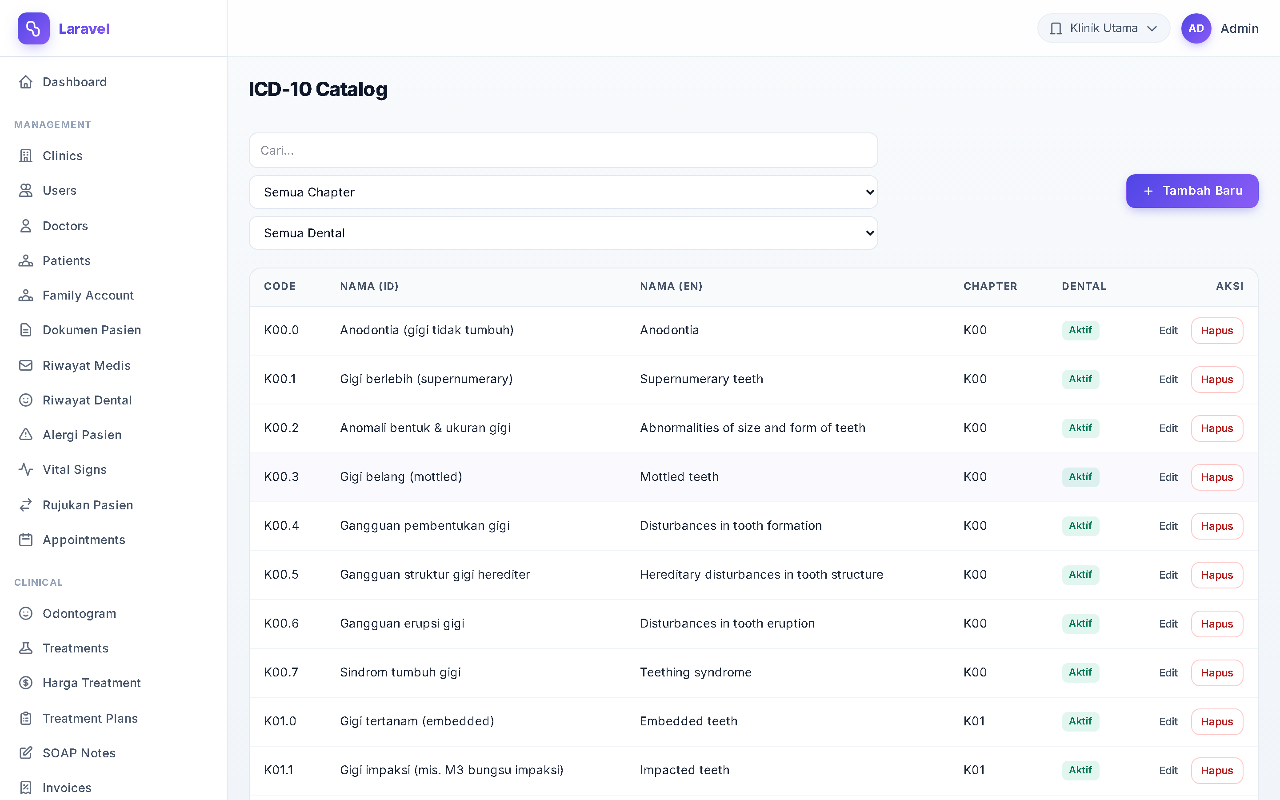Go to the Invoices page

(113, 788)
